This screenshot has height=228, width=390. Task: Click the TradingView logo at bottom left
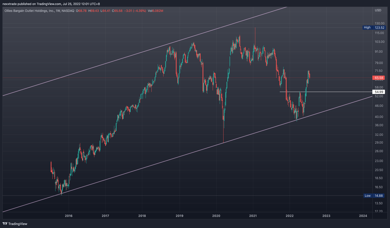pyautogui.click(x=15, y=224)
